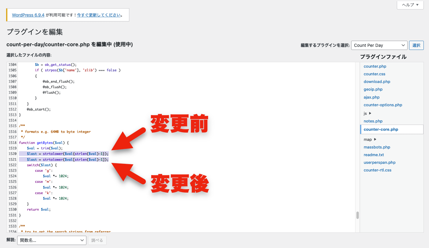Select counter-rtl.css file
Viewport: 429px width, 248px height.
pyautogui.click(x=378, y=170)
